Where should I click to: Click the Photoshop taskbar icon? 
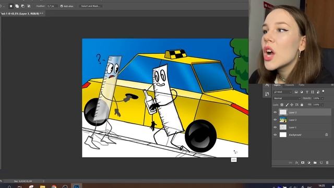point(76,186)
